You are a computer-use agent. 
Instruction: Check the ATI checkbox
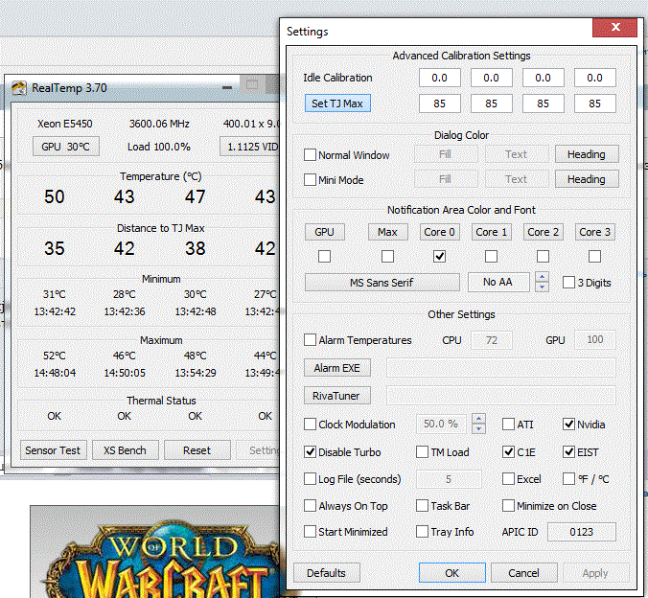[x=508, y=425]
